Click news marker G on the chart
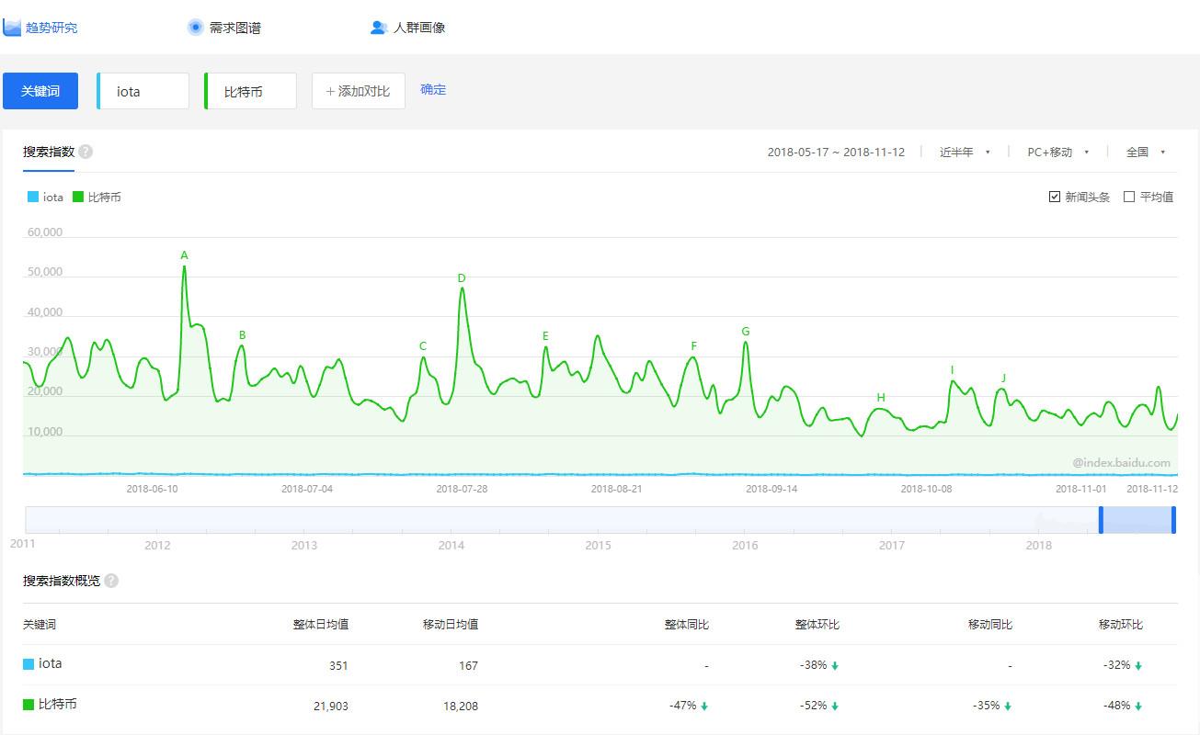The height and width of the screenshot is (735, 1200). tap(746, 332)
